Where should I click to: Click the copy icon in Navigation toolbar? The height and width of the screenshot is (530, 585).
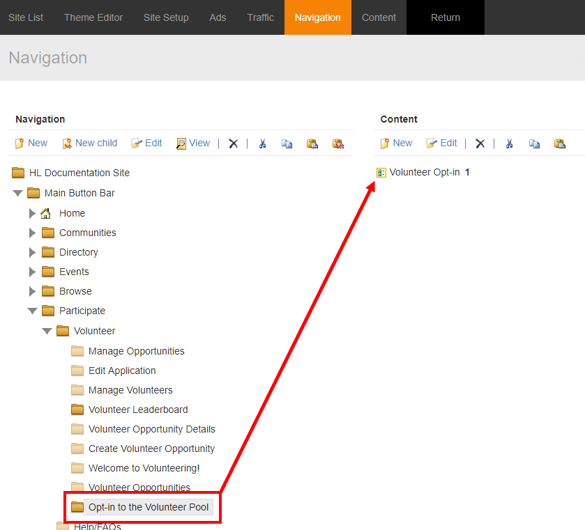(x=287, y=143)
